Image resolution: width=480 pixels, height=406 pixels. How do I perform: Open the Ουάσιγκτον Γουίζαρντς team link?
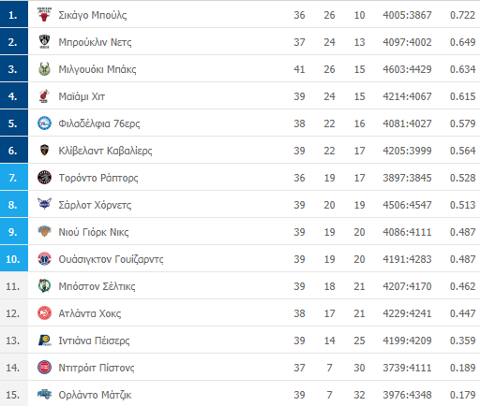(x=111, y=259)
